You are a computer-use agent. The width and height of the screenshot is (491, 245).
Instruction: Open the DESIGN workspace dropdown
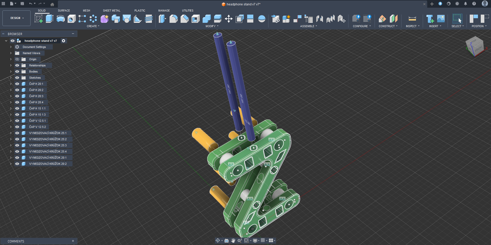click(x=17, y=18)
